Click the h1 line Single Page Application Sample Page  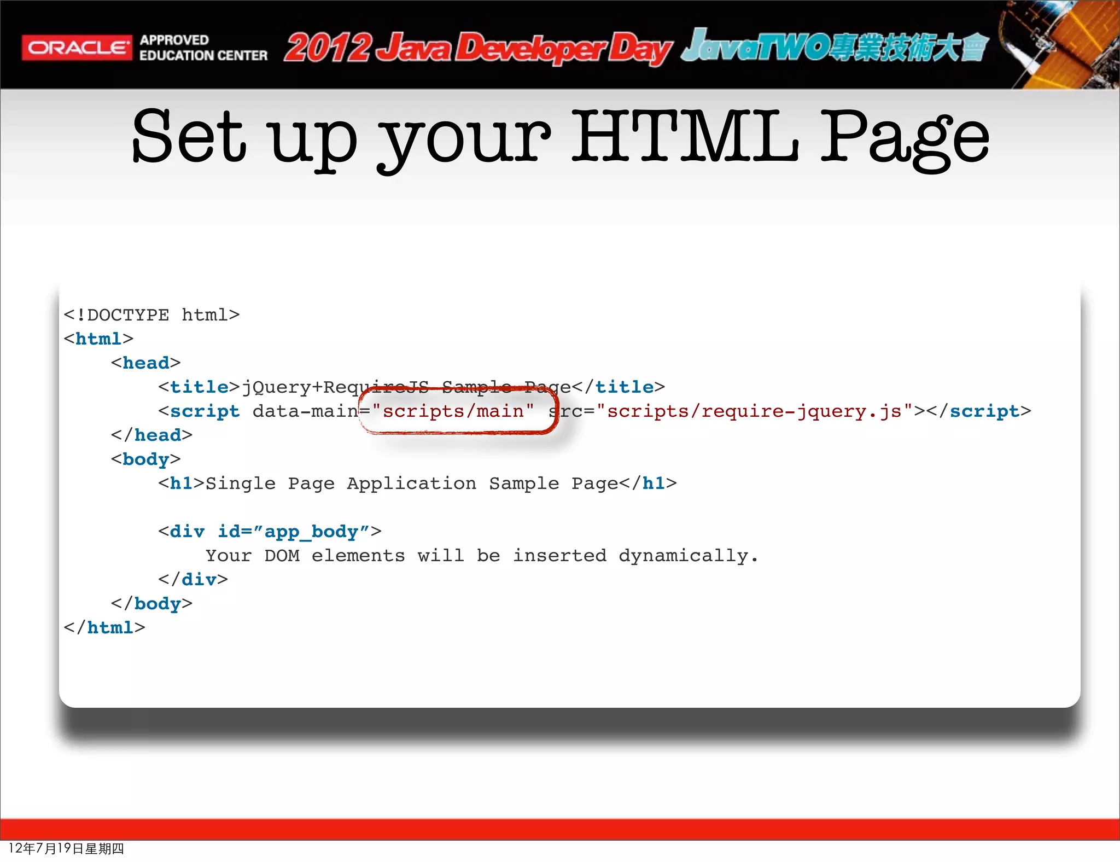(417, 484)
